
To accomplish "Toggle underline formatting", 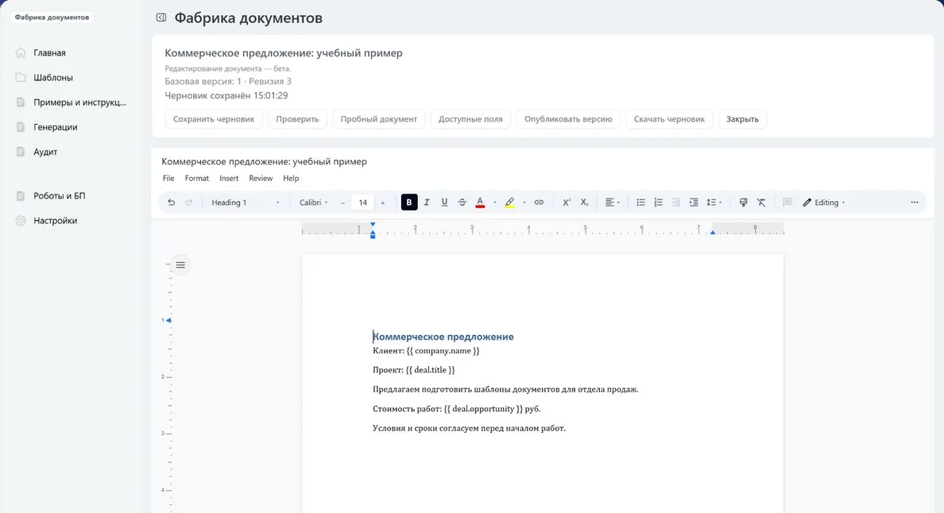I will pyautogui.click(x=444, y=202).
